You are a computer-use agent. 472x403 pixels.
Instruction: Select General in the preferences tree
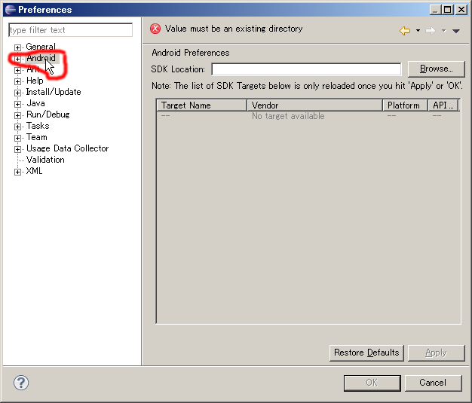[x=41, y=47]
